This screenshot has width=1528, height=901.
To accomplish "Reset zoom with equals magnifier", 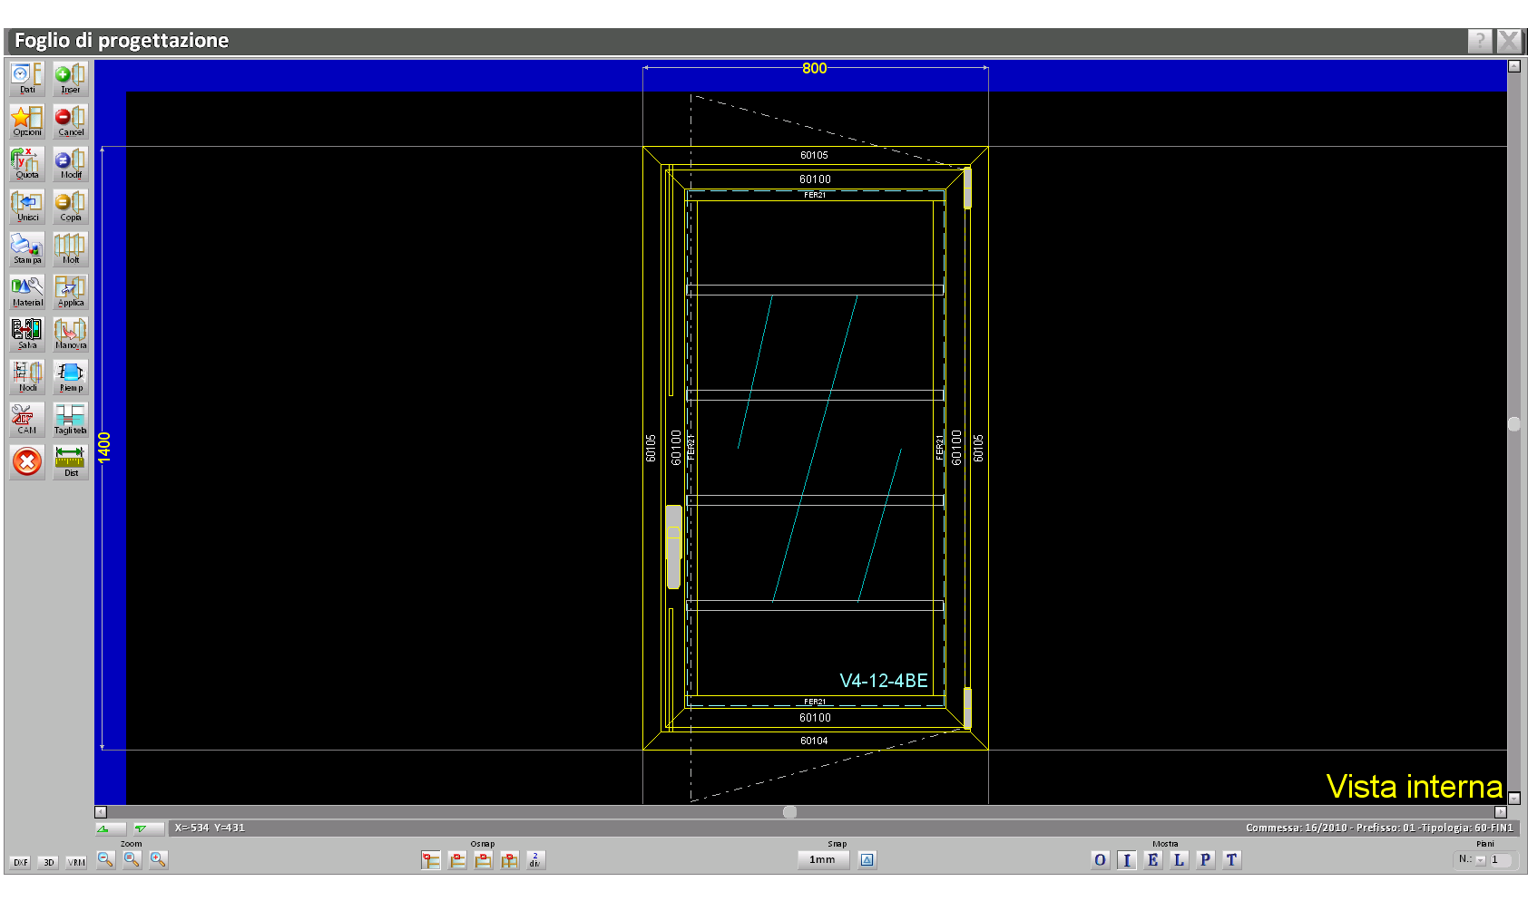I will click(x=132, y=859).
